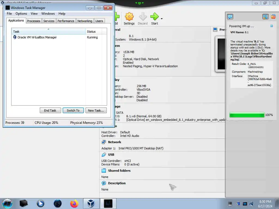This screenshot has width=279, height=209.
Task: Switch to the Services tab
Action: click(49, 21)
